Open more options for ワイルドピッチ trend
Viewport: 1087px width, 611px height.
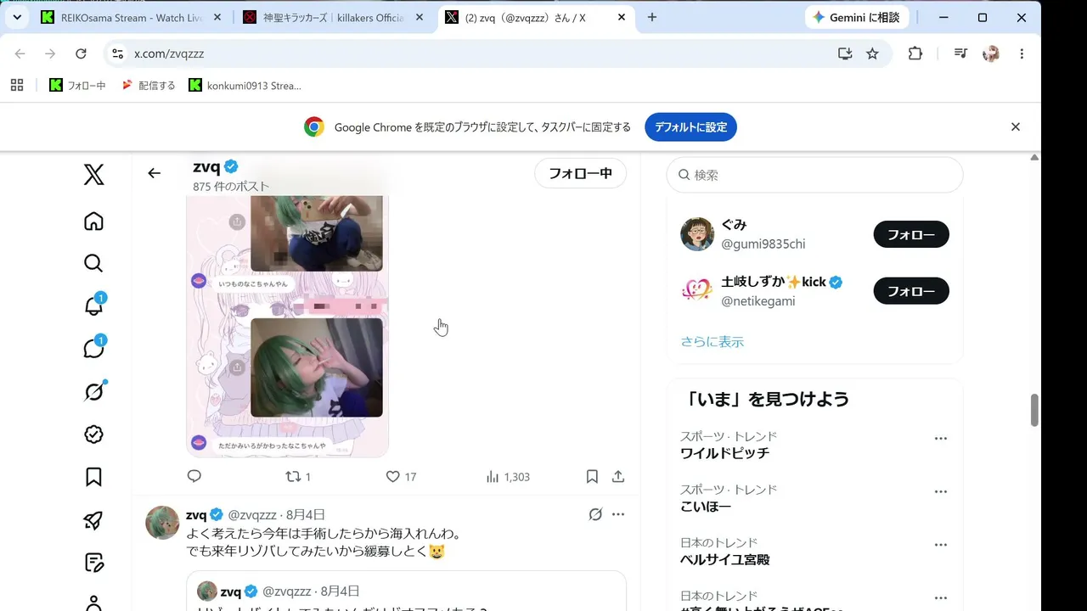pyautogui.click(x=940, y=439)
